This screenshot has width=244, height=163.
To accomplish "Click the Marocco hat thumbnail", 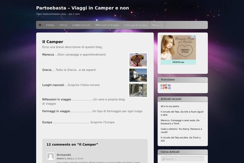I will point(138,60).
